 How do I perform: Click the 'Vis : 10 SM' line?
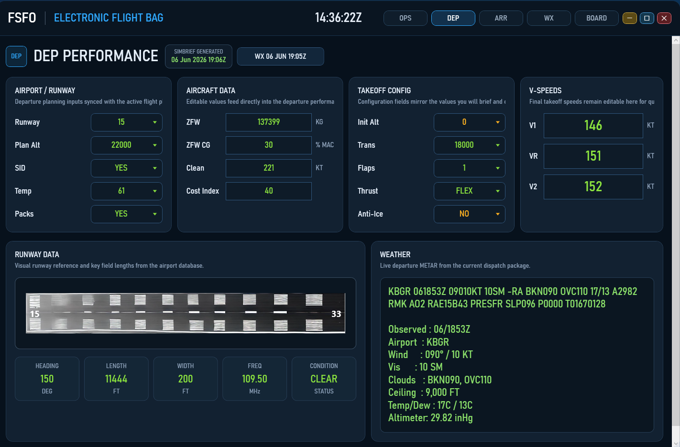coord(416,367)
